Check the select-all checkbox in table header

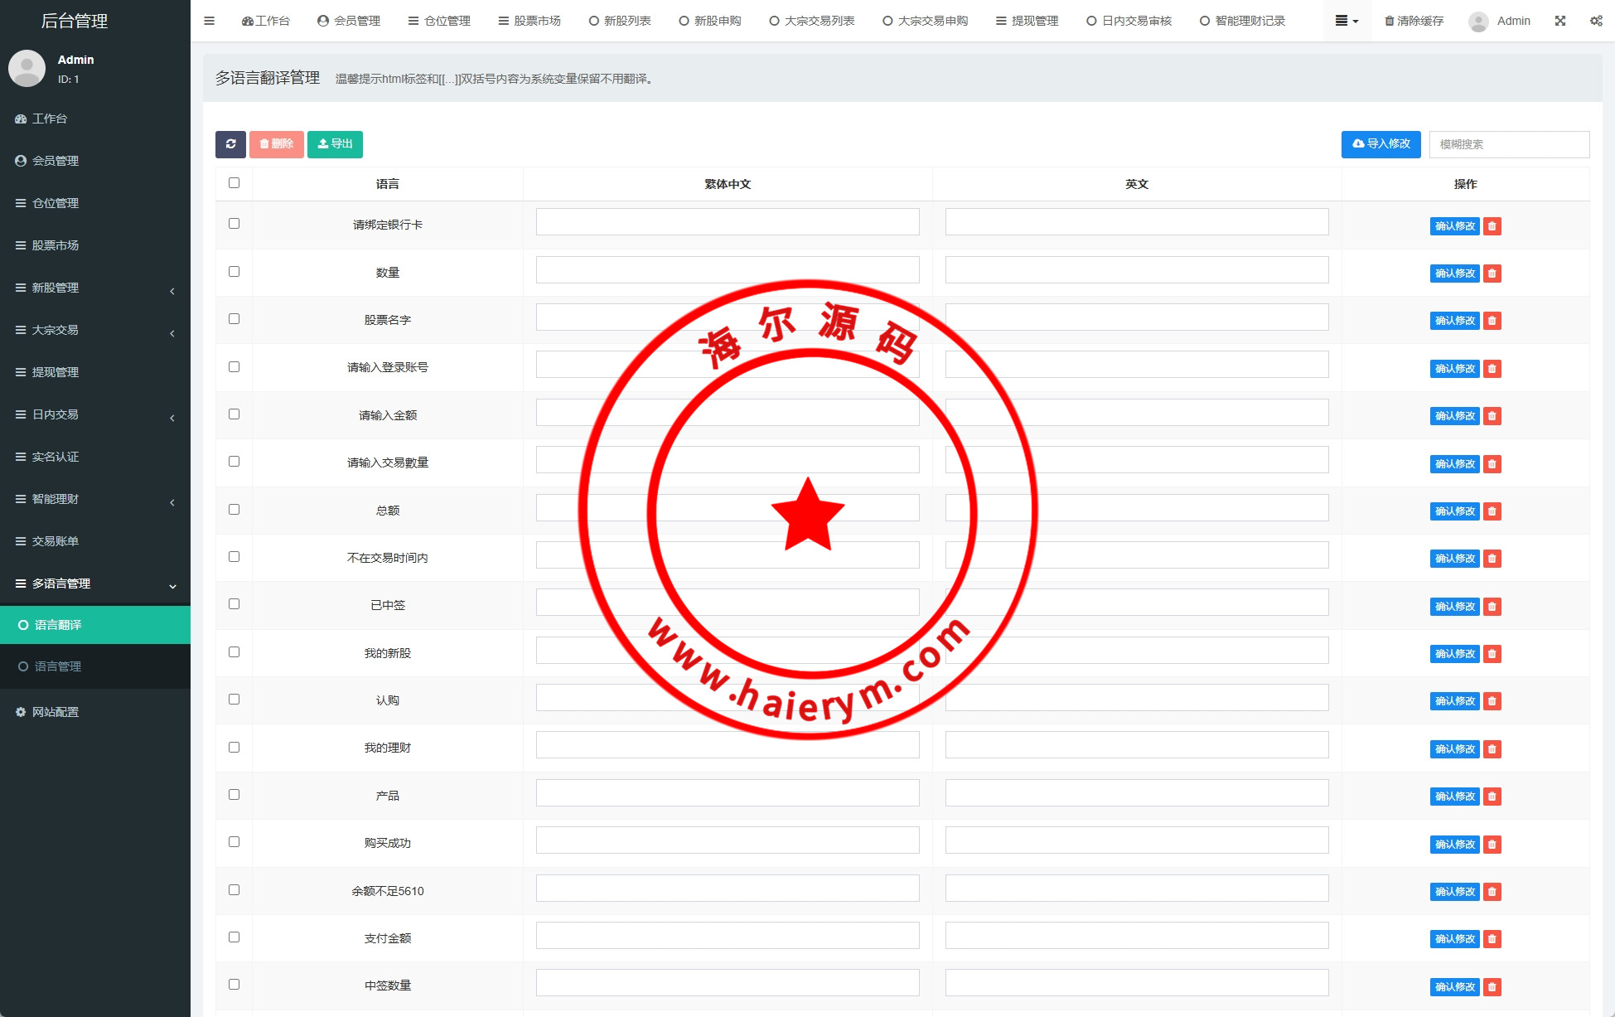point(235,183)
